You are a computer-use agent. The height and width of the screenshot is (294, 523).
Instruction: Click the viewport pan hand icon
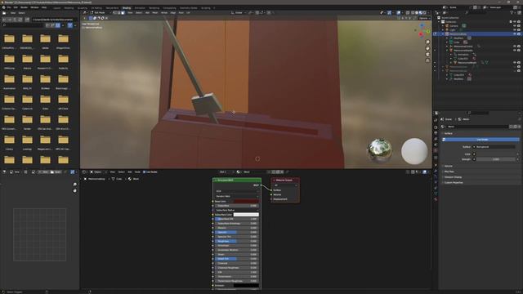click(427, 48)
